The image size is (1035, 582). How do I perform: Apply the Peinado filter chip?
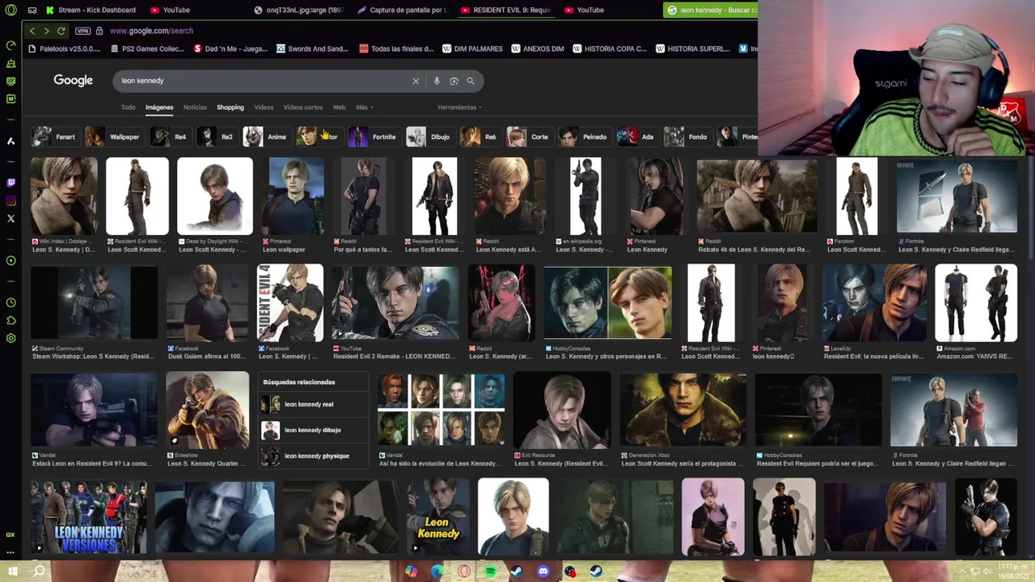(584, 137)
